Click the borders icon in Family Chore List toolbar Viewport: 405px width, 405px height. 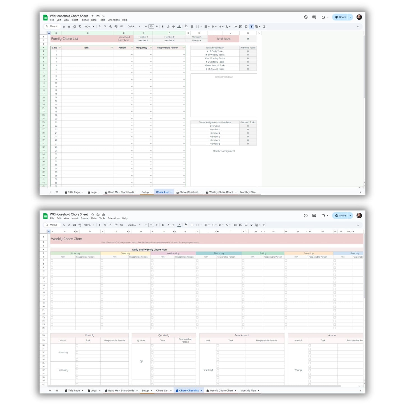pos(192,27)
